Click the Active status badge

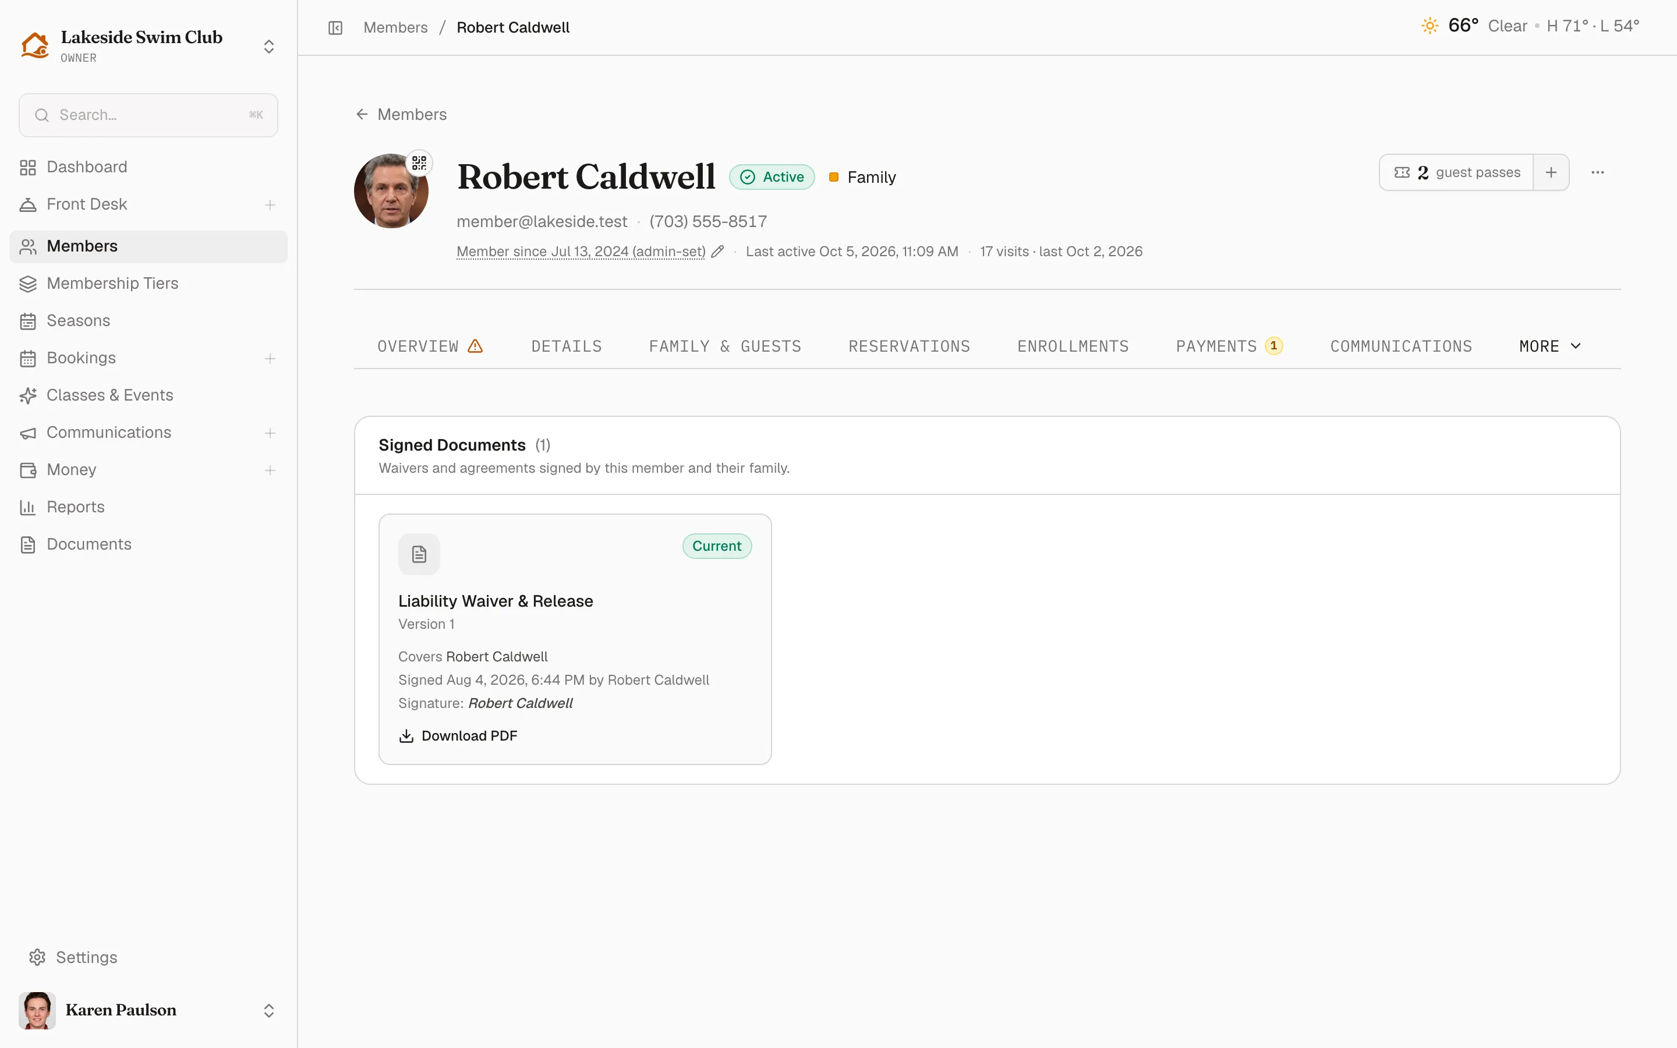click(772, 178)
